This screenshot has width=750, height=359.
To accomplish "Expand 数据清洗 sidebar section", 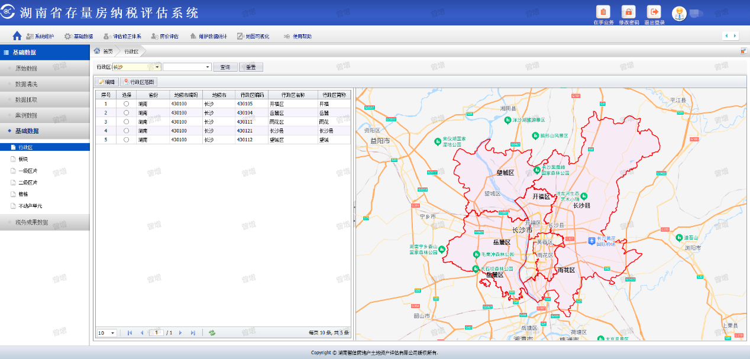I will [45, 84].
